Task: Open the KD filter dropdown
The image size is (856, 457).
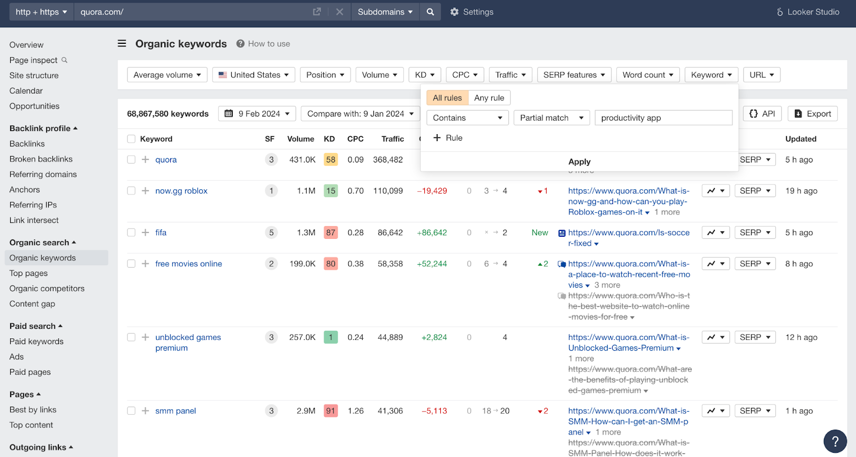Action: click(425, 75)
